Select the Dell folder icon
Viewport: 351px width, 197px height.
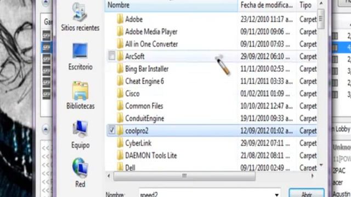tap(120, 167)
